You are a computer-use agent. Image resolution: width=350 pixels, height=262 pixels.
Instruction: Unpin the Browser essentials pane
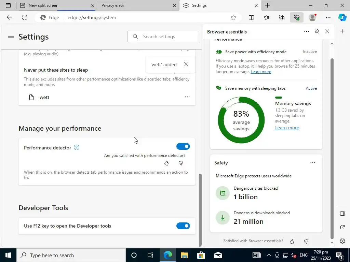click(317, 31)
